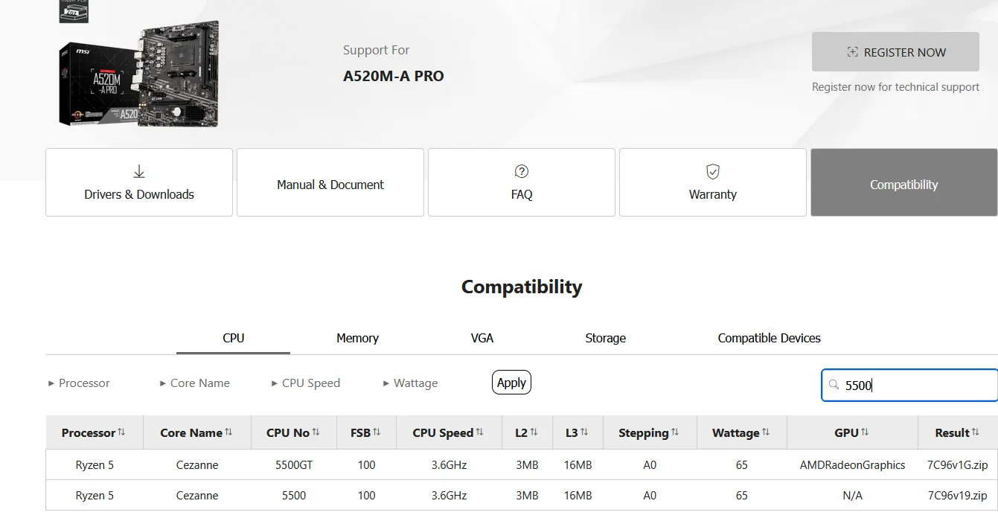Screen dimensions: 998x521
Task: Click the Warranty shield icon
Action: click(x=713, y=172)
